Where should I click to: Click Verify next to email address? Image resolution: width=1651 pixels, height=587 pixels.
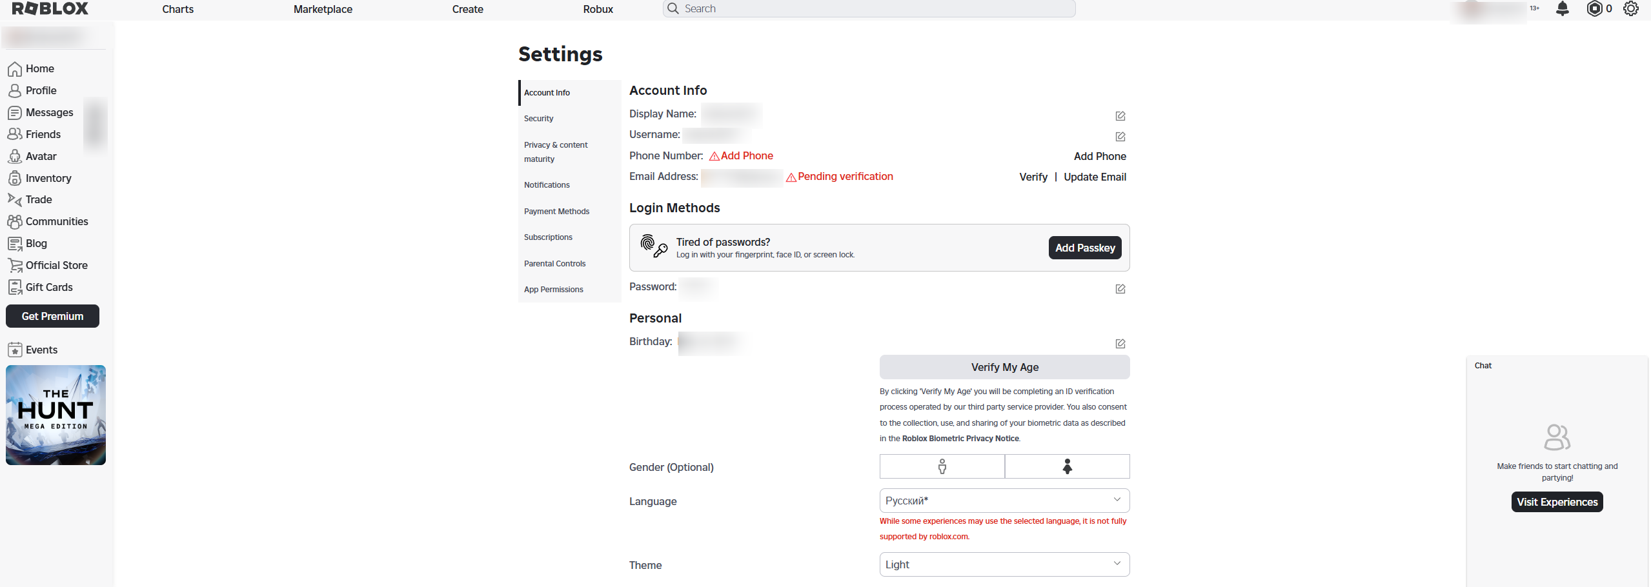click(1033, 177)
